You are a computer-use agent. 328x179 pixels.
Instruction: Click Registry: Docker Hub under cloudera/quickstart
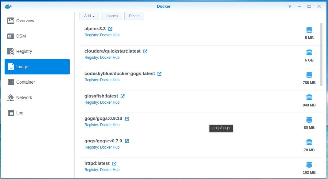102,58
